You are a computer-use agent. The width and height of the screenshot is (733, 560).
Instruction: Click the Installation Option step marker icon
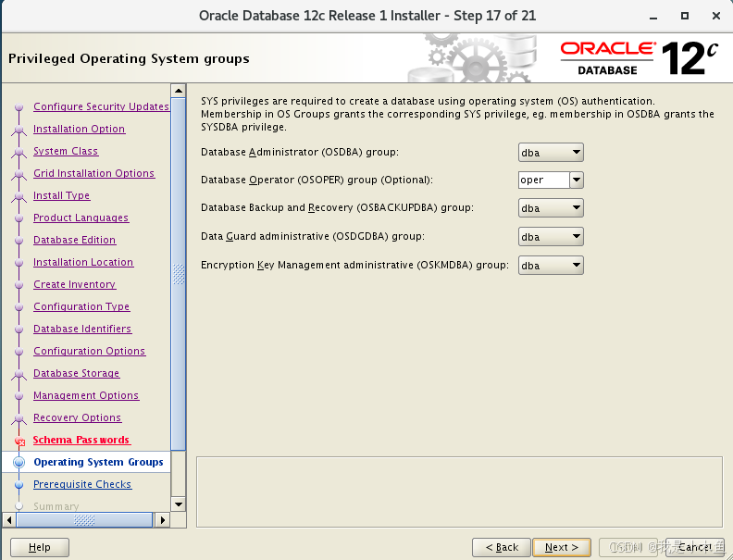(19, 130)
